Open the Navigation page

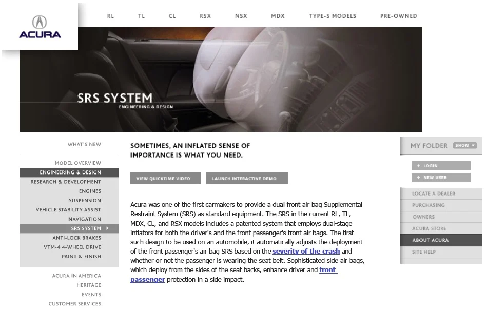point(85,219)
